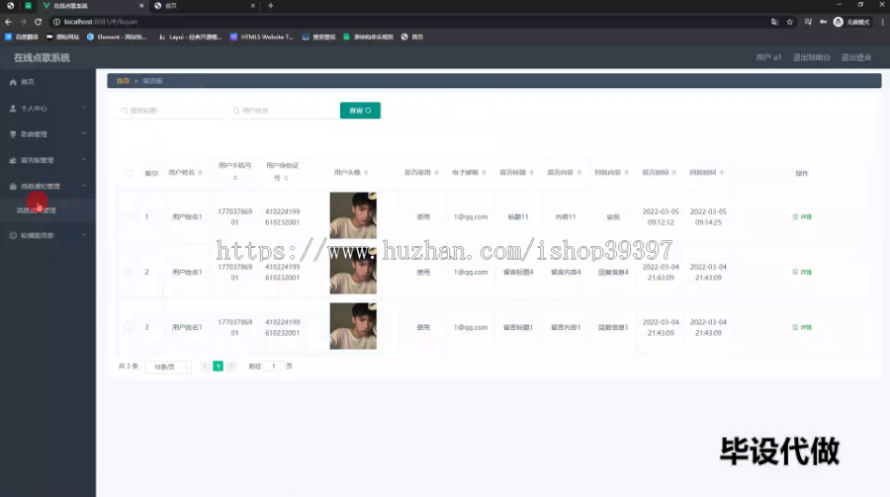Click the browser back arrow
Image resolution: width=890 pixels, height=497 pixels.
(8, 22)
